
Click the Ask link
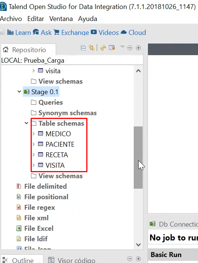[42, 33]
